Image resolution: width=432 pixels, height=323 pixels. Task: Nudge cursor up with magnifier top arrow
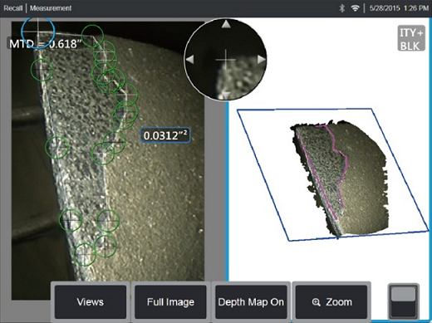pos(226,24)
